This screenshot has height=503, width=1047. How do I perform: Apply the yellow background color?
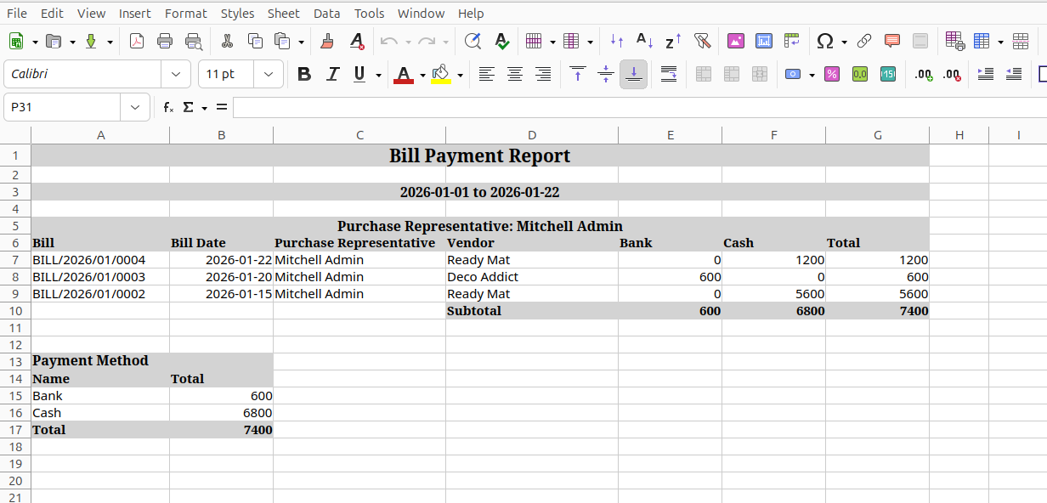click(441, 74)
